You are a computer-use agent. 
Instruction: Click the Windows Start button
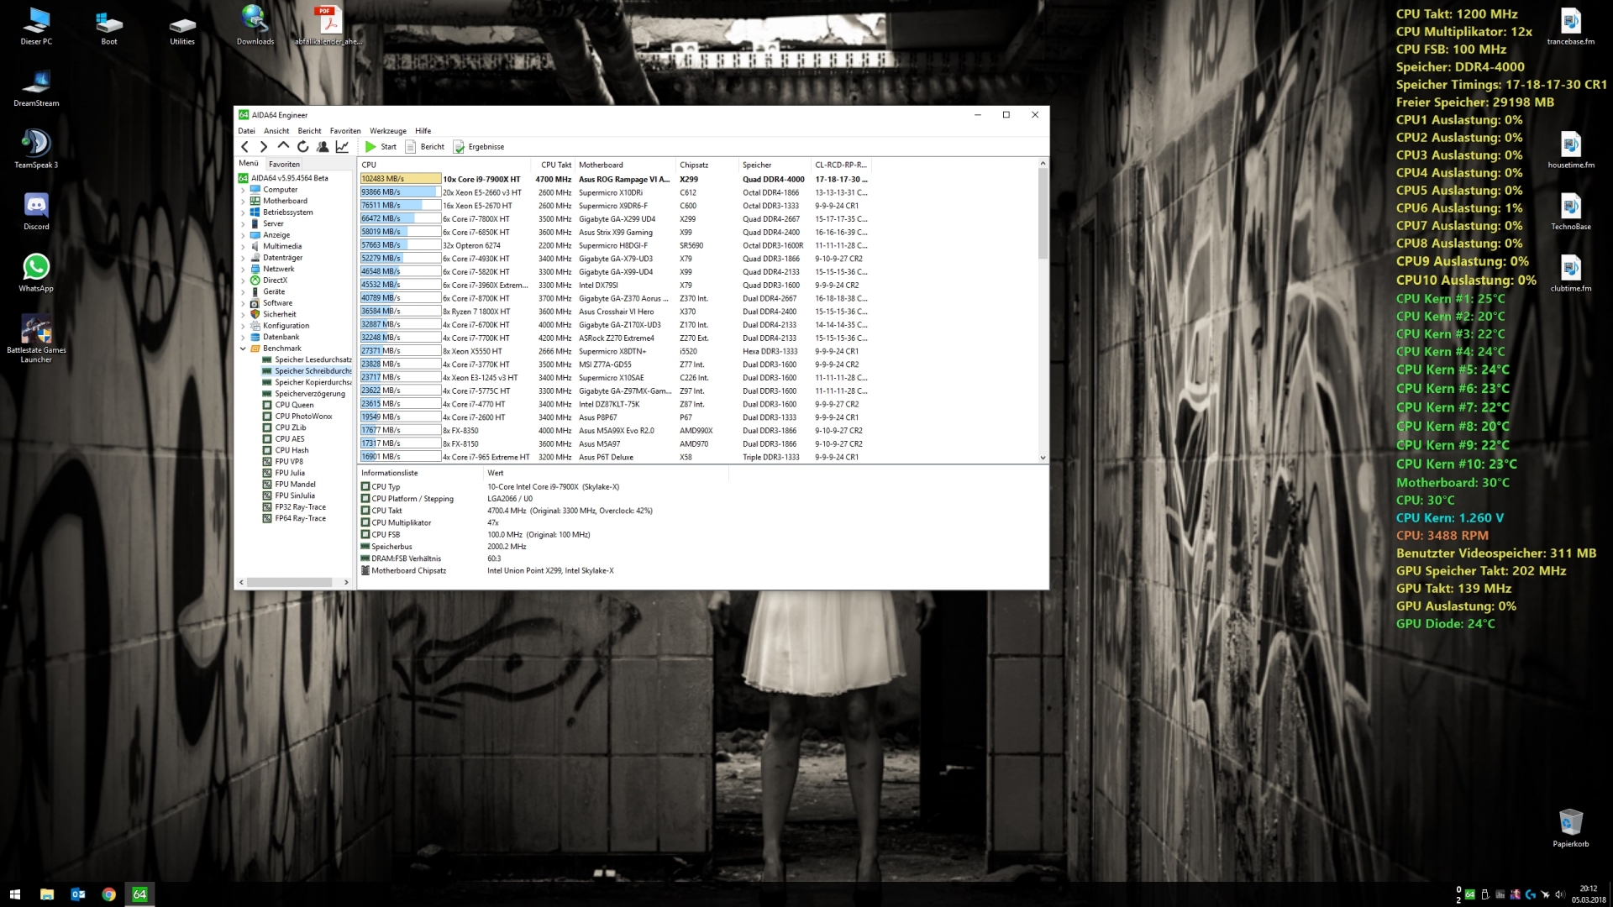click(14, 894)
